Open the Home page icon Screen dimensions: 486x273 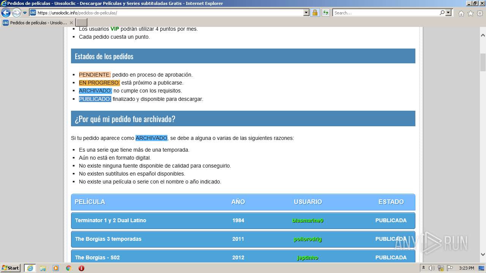coord(461,13)
